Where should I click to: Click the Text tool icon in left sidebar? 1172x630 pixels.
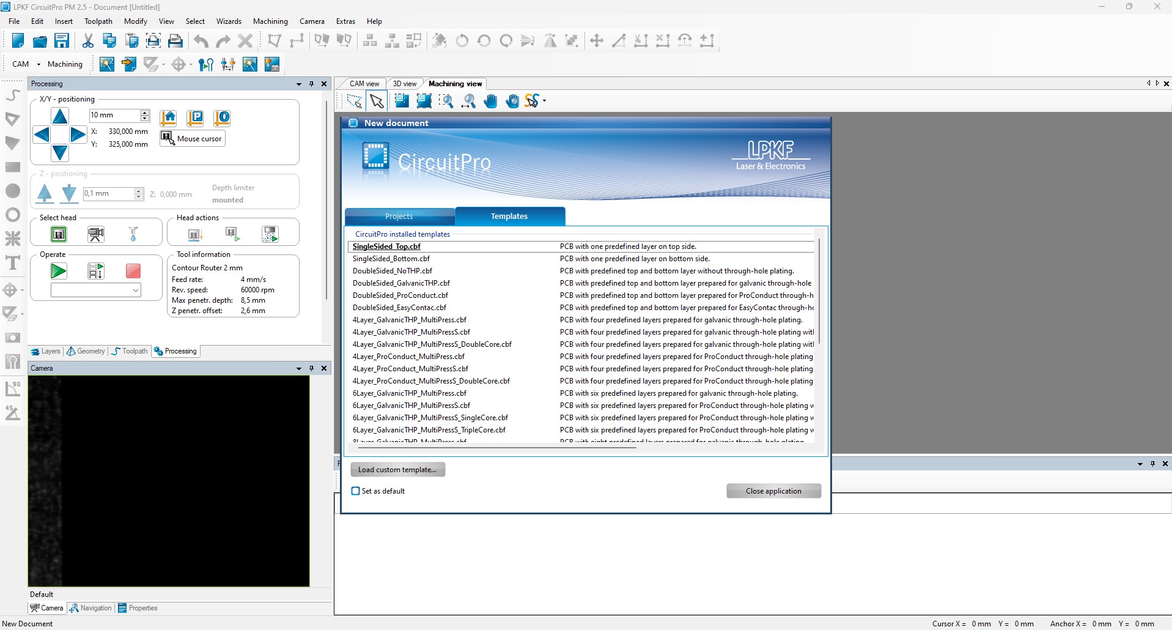pyautogui.click(x=13, y=263)
